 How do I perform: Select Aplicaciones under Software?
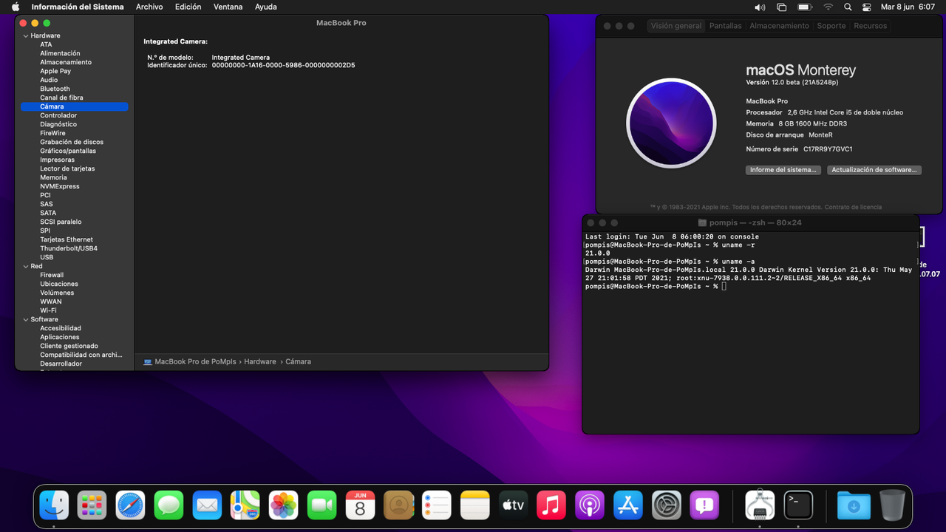point(60,337)
